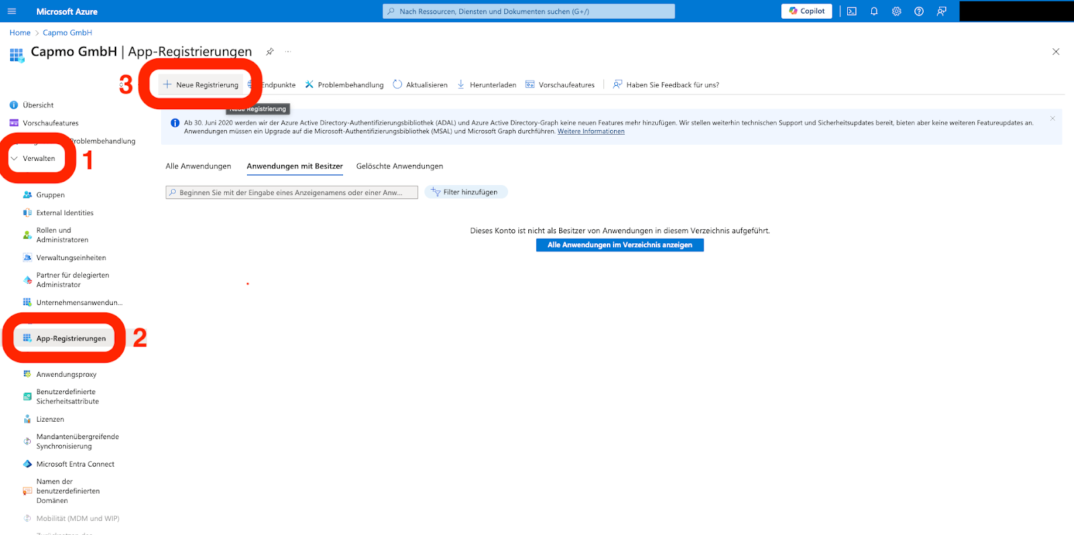Click the External Identities icon
This screenshot has width=1074, height=535.
coord(28,213)
